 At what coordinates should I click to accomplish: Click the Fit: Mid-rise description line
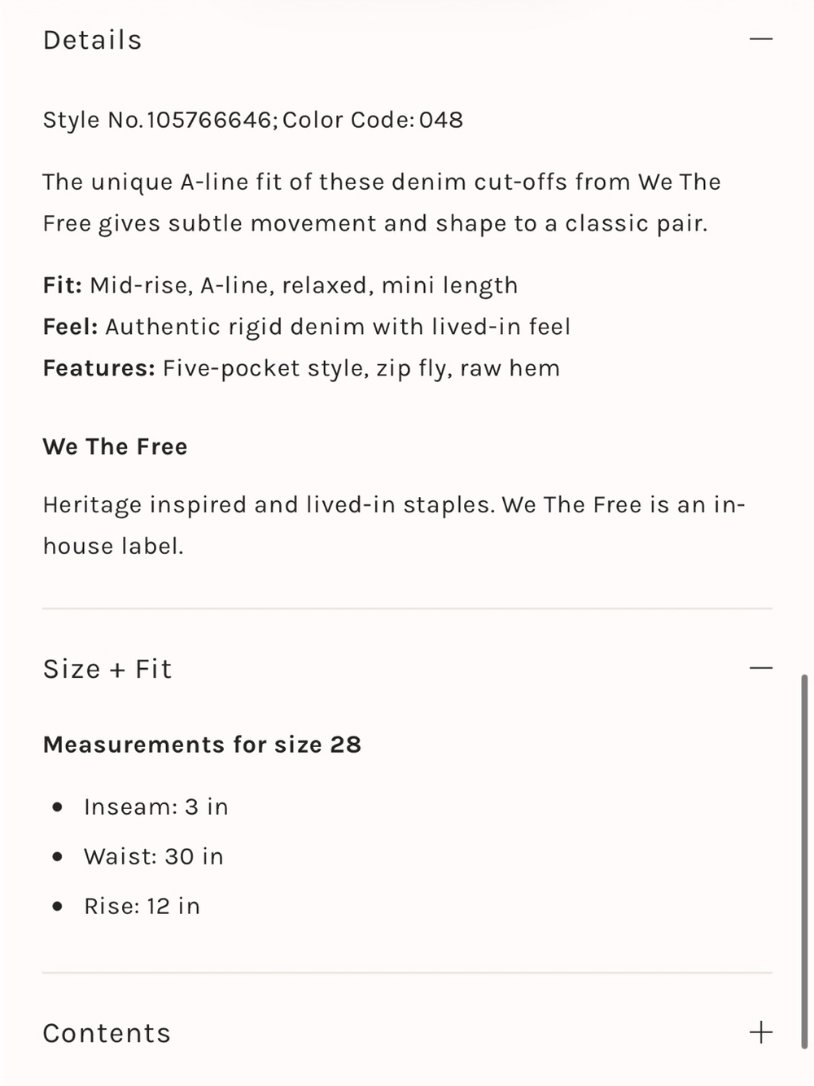click(281, 286)
